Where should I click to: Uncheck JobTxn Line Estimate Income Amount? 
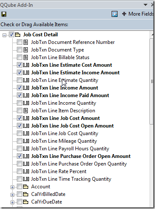[19, 72]
